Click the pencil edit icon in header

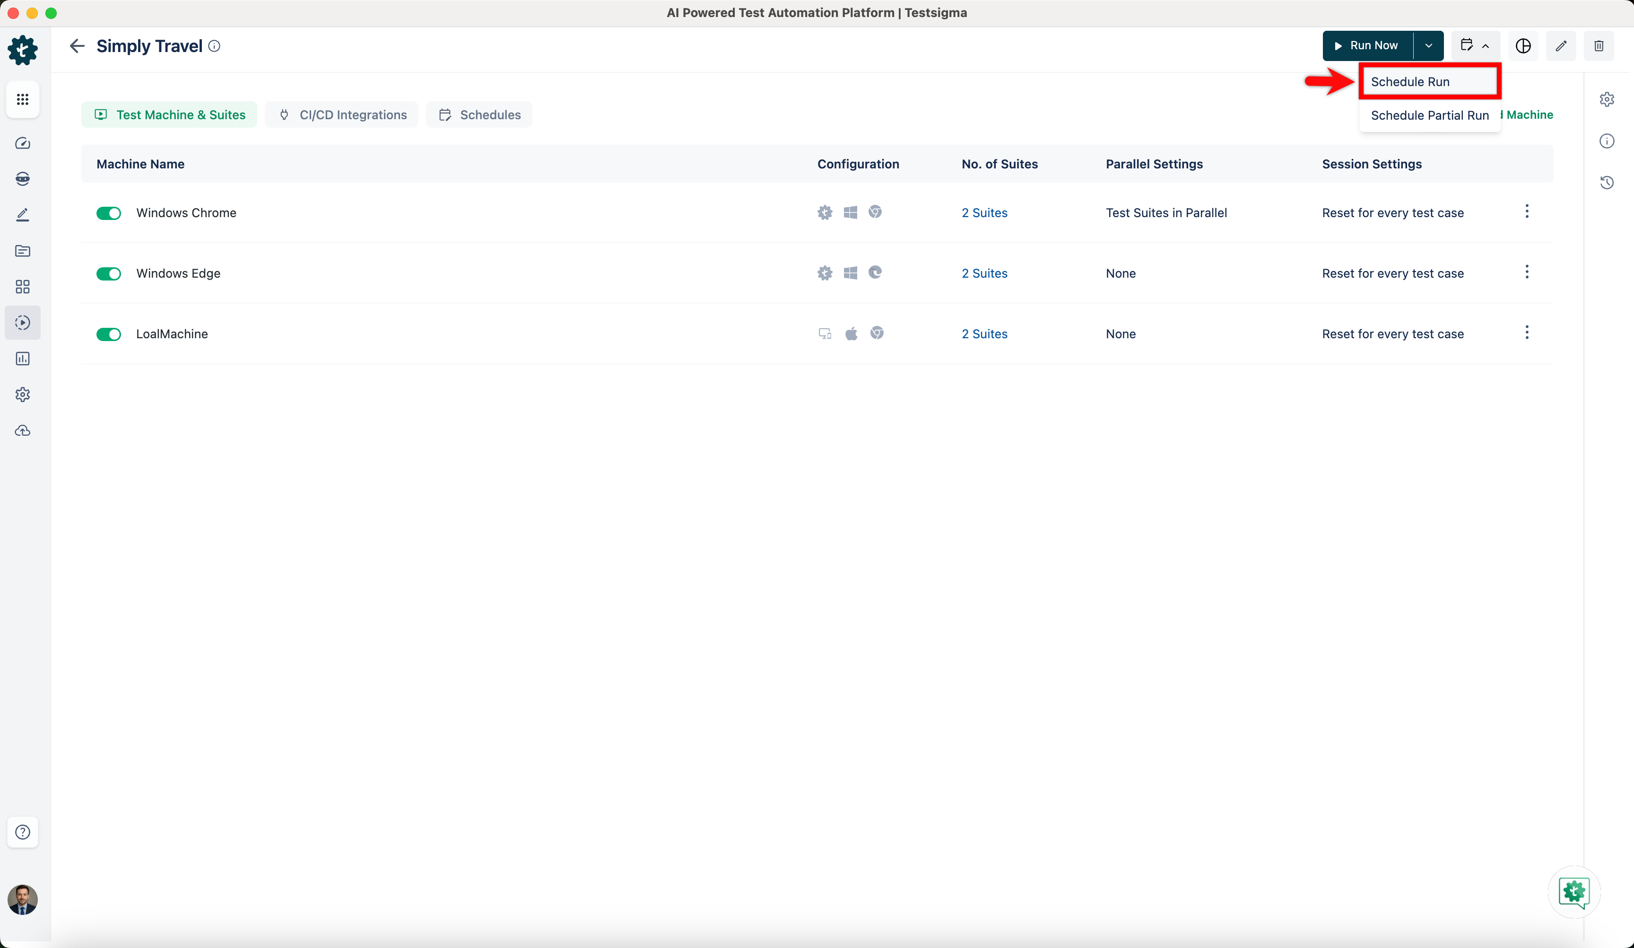1561,46
